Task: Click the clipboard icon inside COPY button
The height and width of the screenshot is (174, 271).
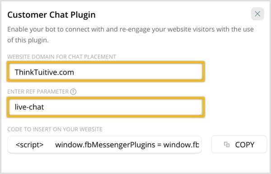Action: tap(227, 145)
